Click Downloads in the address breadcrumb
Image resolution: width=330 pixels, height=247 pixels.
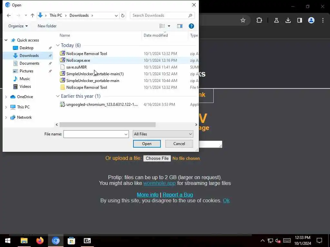click(x=79, y=15)
